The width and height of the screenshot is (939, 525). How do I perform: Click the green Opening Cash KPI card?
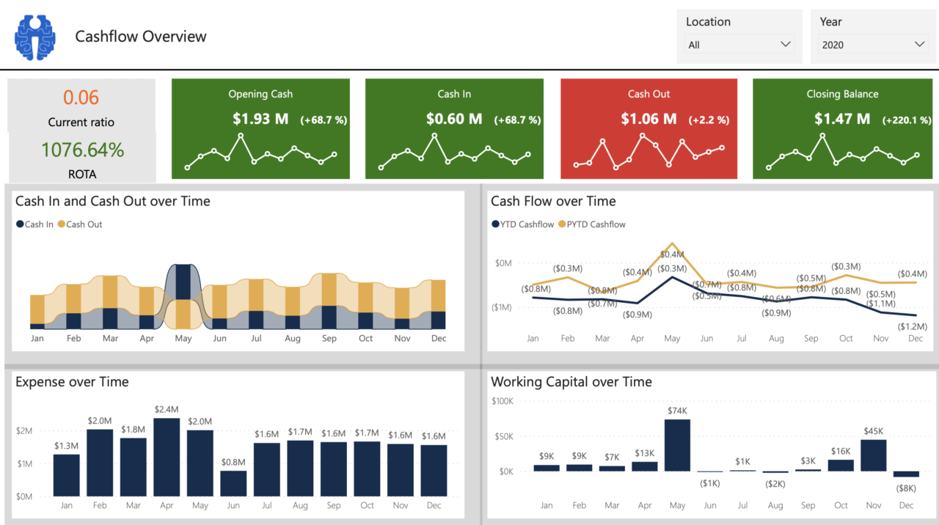coord(260,128)
